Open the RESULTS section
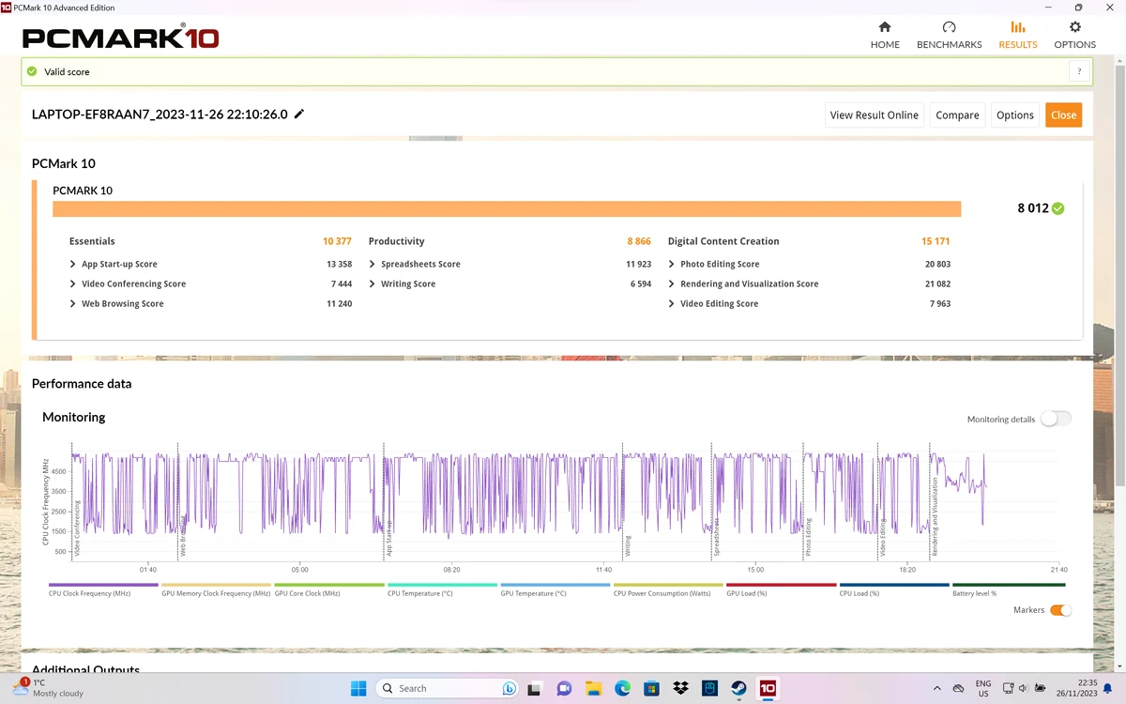Screen dimensions: 1126x704 pos(1017,35)
